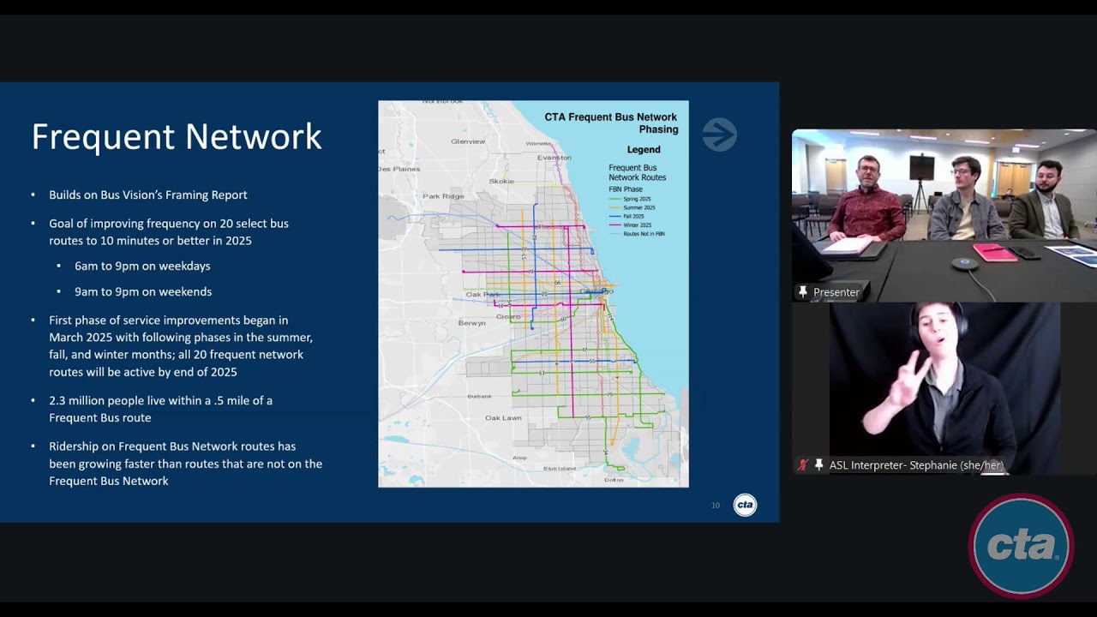Click the "ASL Interpreter- Stephanie (she/her)" name label
This screenshot has height=617, width=1097.
tap(916, 465)
